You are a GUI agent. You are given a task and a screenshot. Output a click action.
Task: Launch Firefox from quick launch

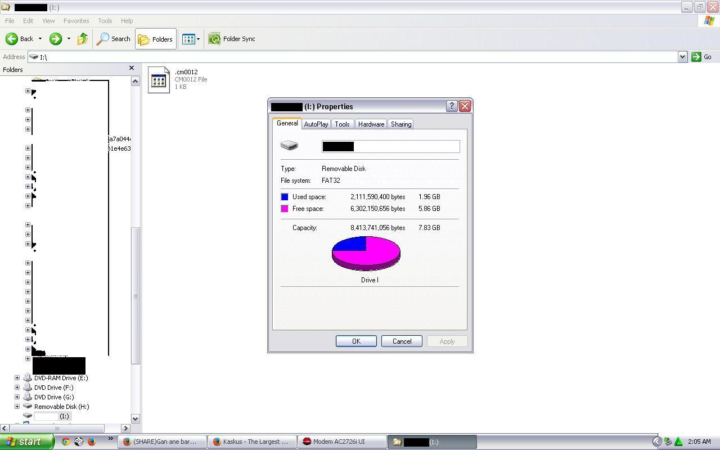(92, 442)
